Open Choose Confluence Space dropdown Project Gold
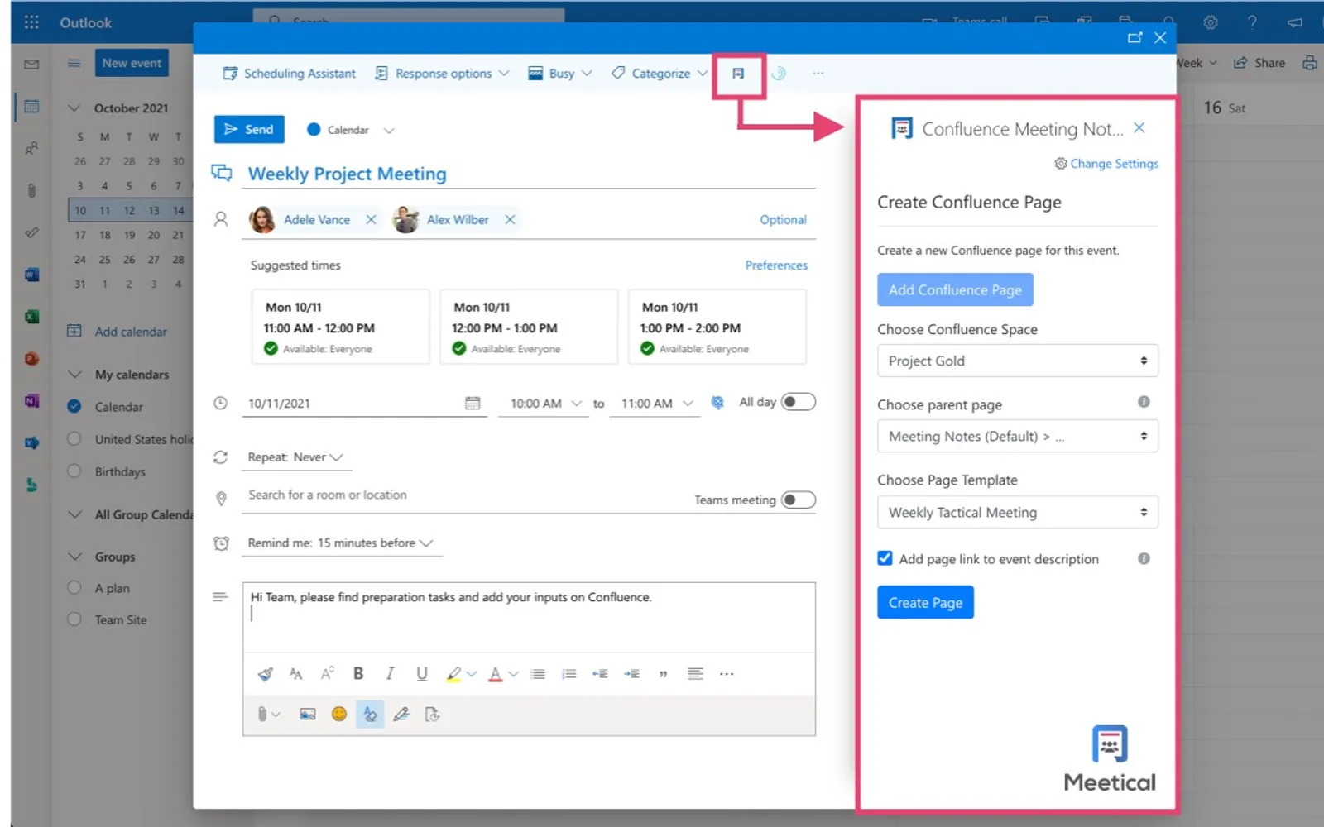The height and width of the screenshot is (827, 1324). 1017,361
